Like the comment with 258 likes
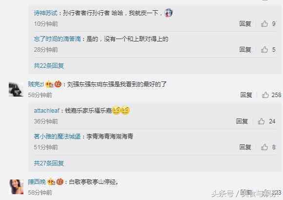 tap(265, 95)
